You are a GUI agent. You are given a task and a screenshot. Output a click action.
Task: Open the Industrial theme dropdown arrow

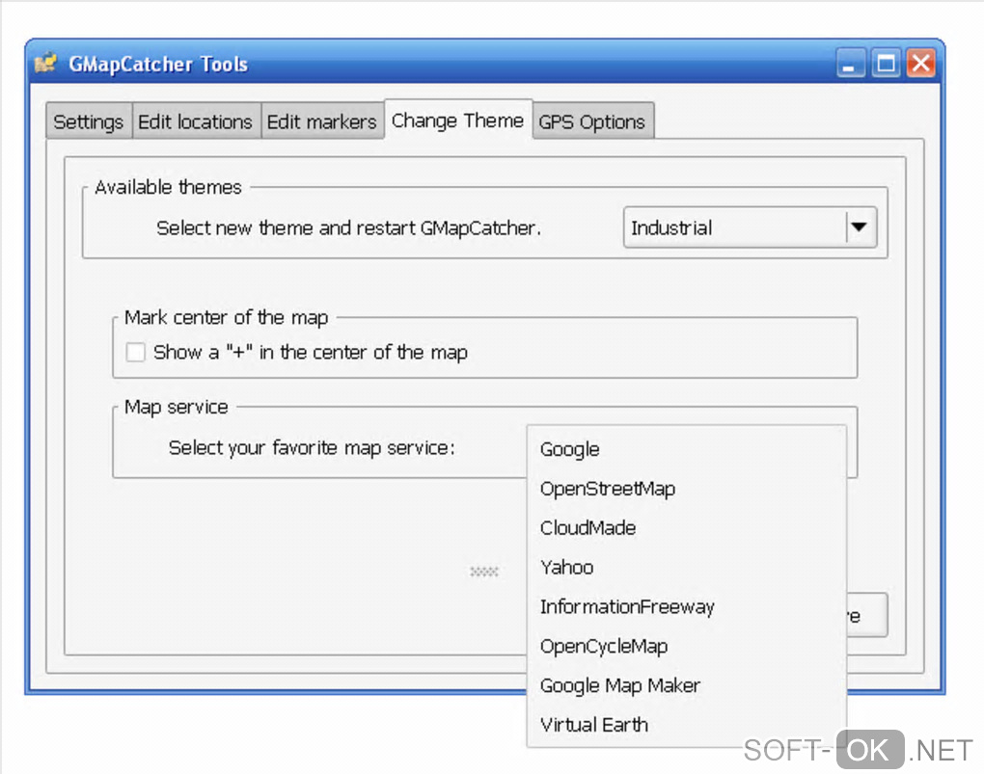(858, 228)
